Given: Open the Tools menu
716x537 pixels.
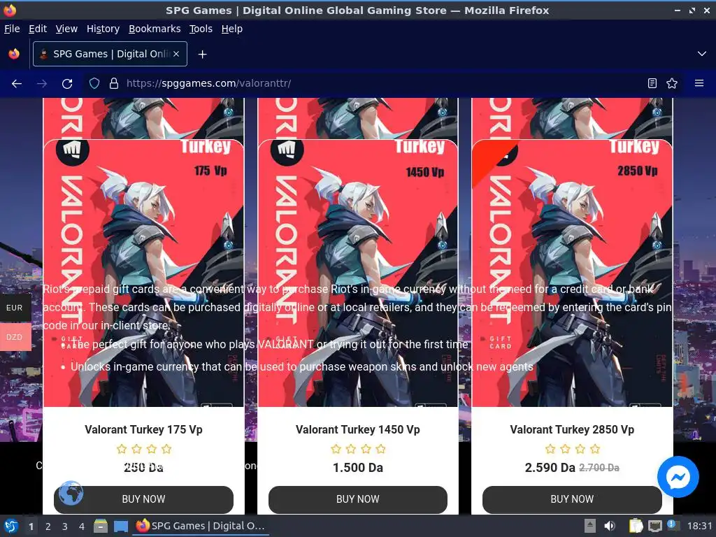Looking at the screenshot, I should click(201, 29).
